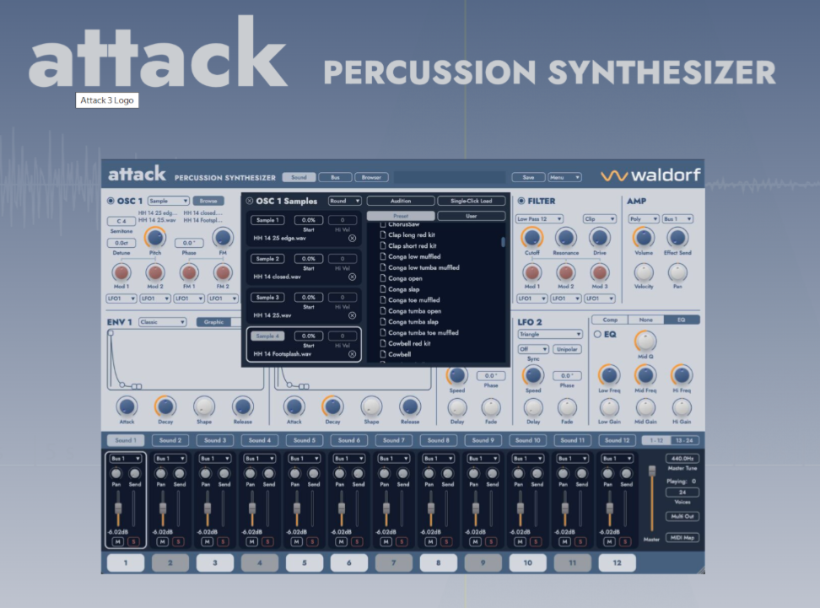Open the ENV 1 Classic dropdown

[x=163, y=322]
